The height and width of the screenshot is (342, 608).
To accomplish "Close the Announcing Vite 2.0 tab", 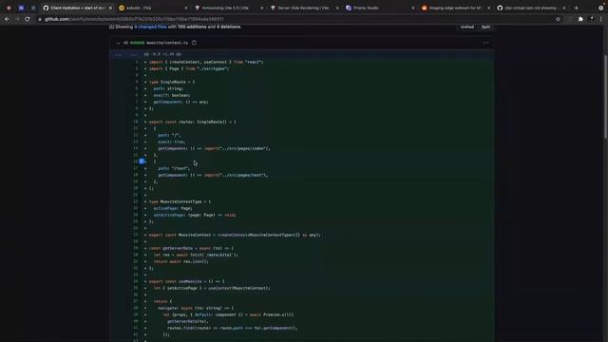I will 261,8.
